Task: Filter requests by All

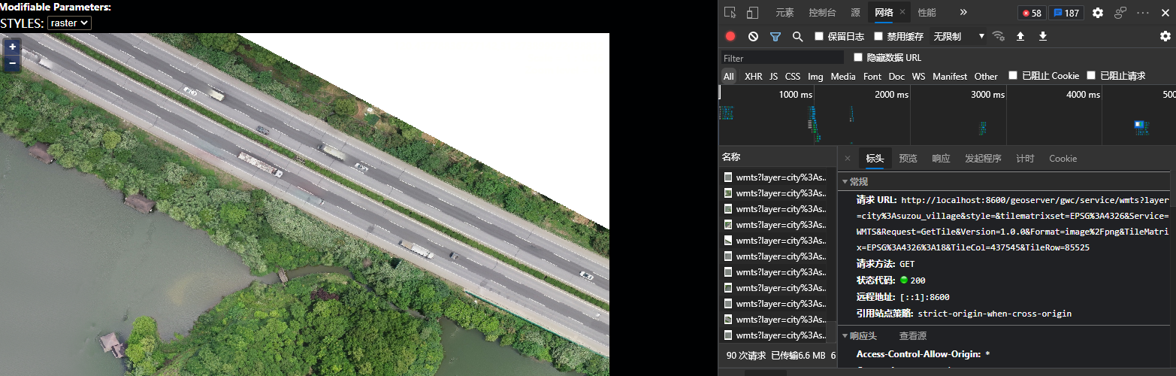Action: [x=729, y=76]
